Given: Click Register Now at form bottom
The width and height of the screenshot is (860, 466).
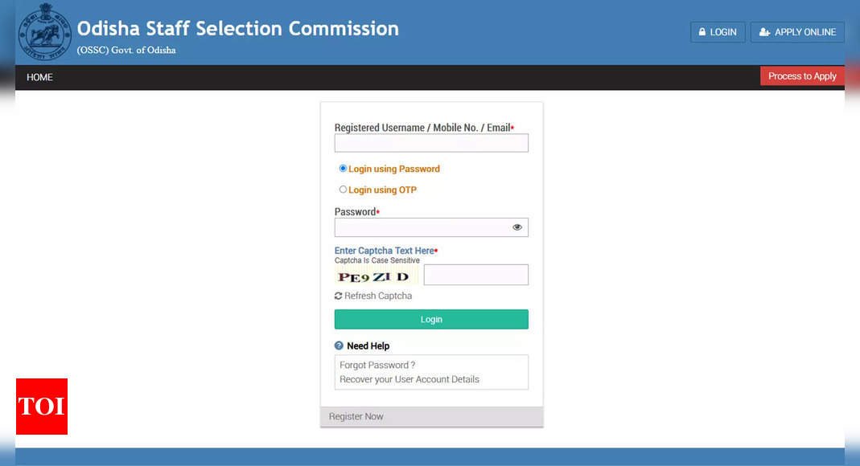Looking at the screenshot, I should point(356,416).
